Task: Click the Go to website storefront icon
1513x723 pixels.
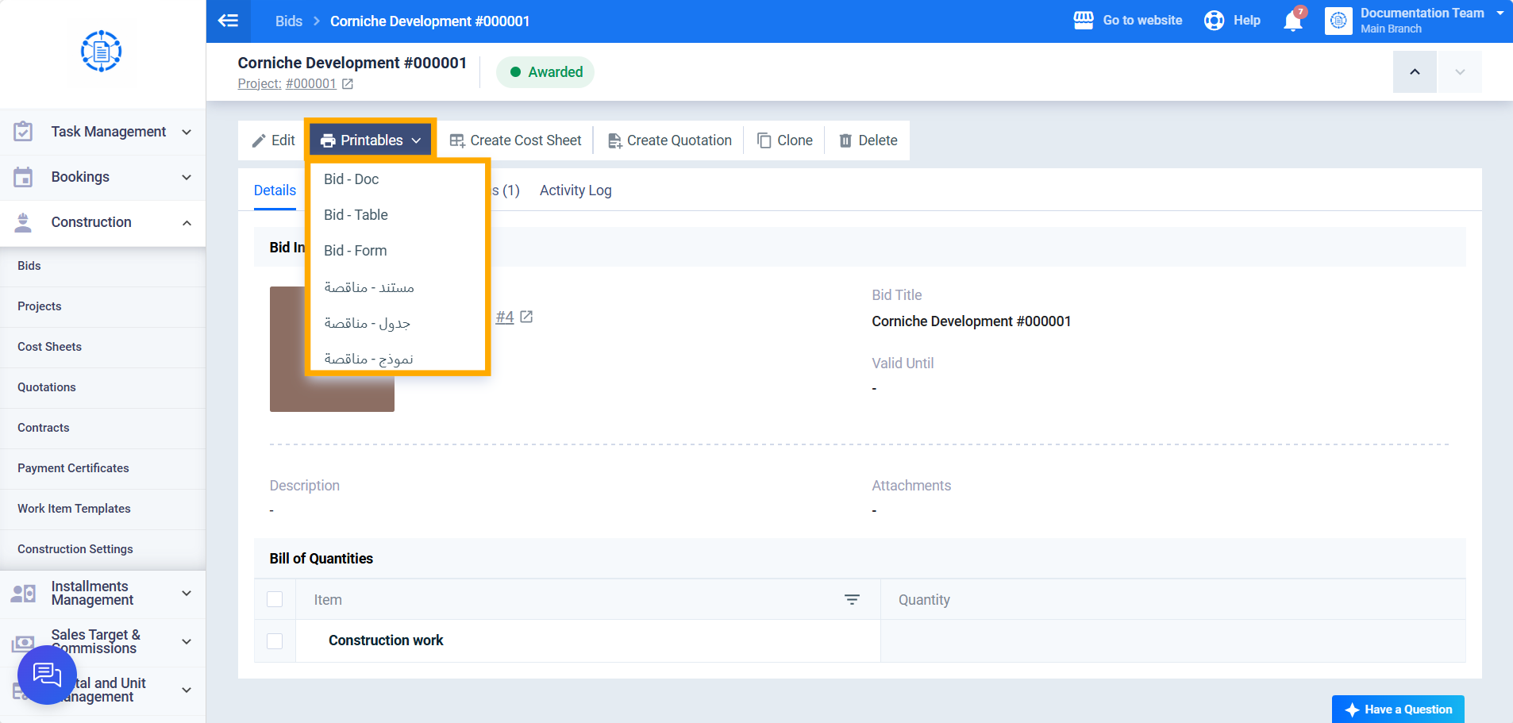Action: coord(1084,21)
